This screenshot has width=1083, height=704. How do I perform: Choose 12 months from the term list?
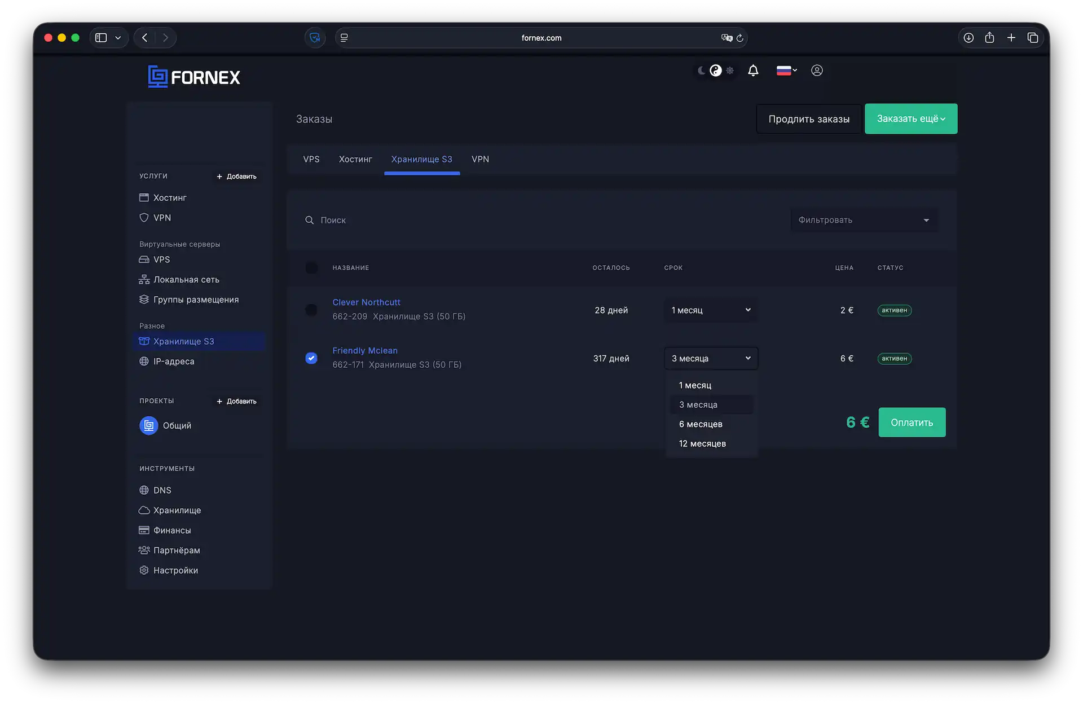point(702,443)
